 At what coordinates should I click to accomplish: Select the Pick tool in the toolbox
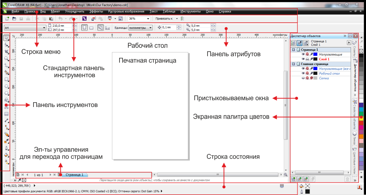pyautogui.click(x=6, y=38)
